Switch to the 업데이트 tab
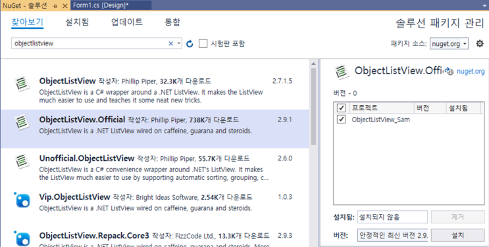The image size is (489, 247). (127, 22)
